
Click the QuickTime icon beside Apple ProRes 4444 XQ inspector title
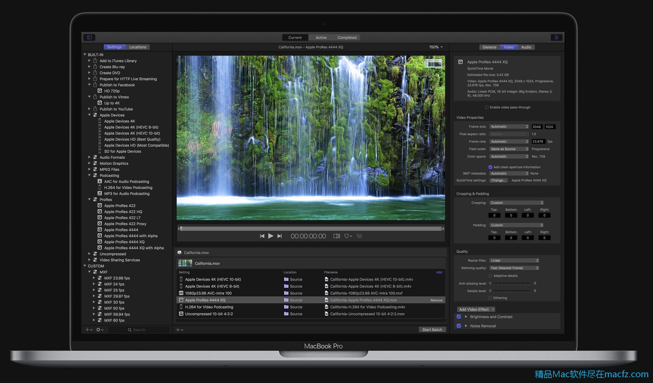tap(460, 62)
